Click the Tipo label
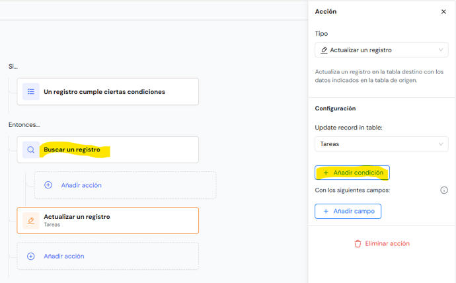 click(321, 34)
